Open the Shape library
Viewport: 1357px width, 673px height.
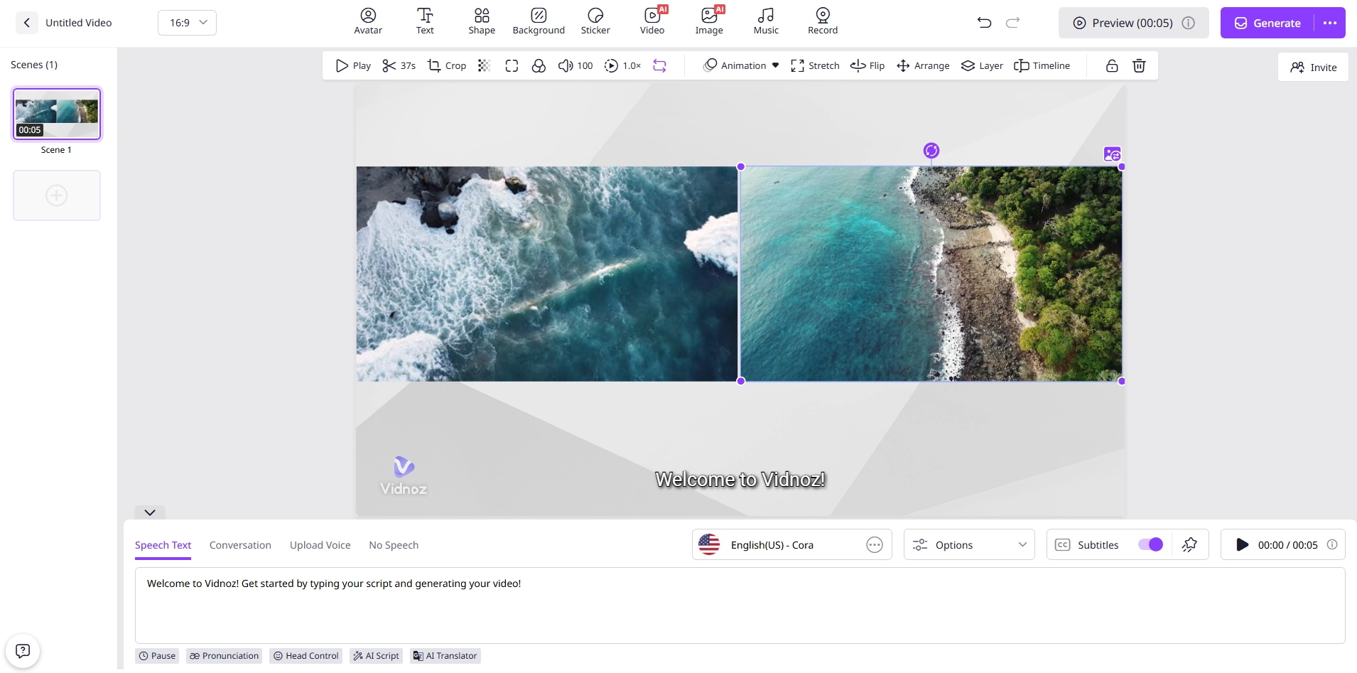tap(481, 21)
